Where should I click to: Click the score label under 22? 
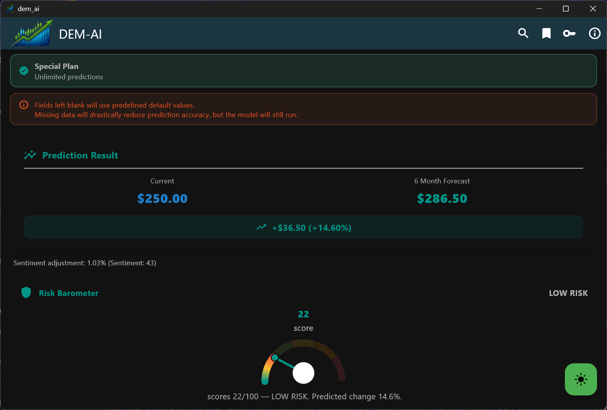303,328
